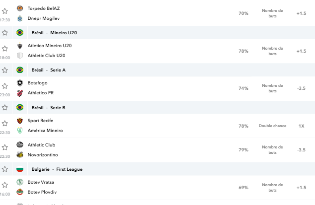Click the Bulgarian flag icon
The height and width of the screenshot is (205, 315).
coord(20,169)
